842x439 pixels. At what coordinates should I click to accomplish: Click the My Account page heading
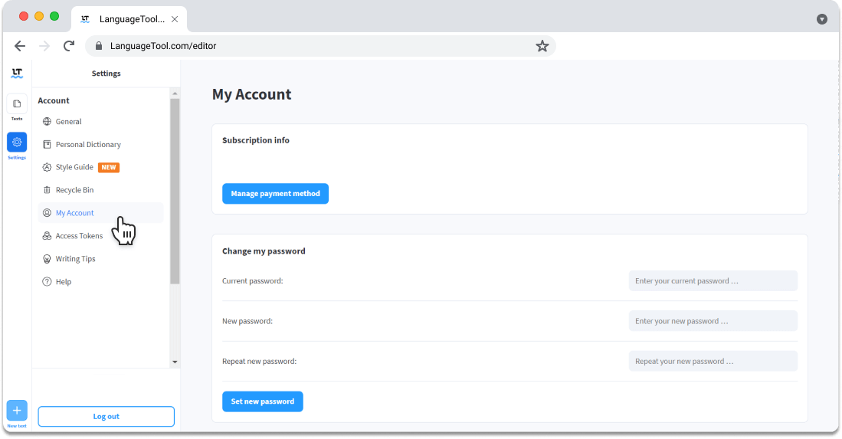(x=252, y=94)
